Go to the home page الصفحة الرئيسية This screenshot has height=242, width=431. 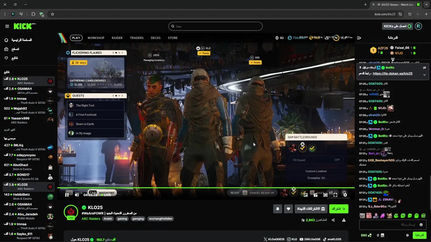point(19,40)
